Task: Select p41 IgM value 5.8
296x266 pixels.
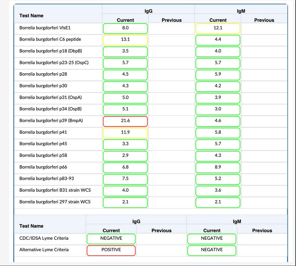Action: point(218,133)
